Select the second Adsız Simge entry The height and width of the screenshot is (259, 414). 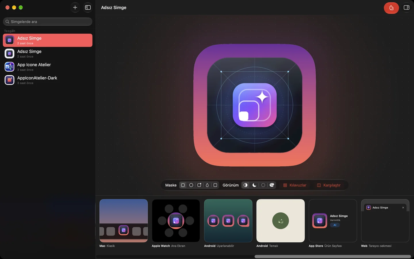tap(48, 54)
